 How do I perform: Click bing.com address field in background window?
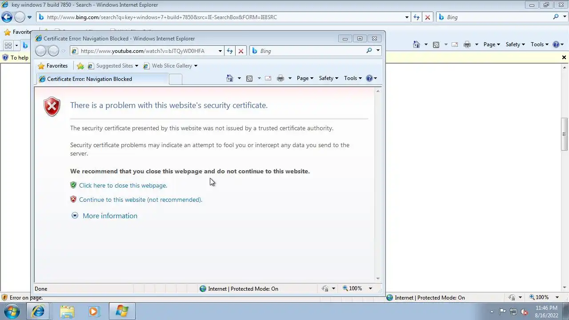221,17
